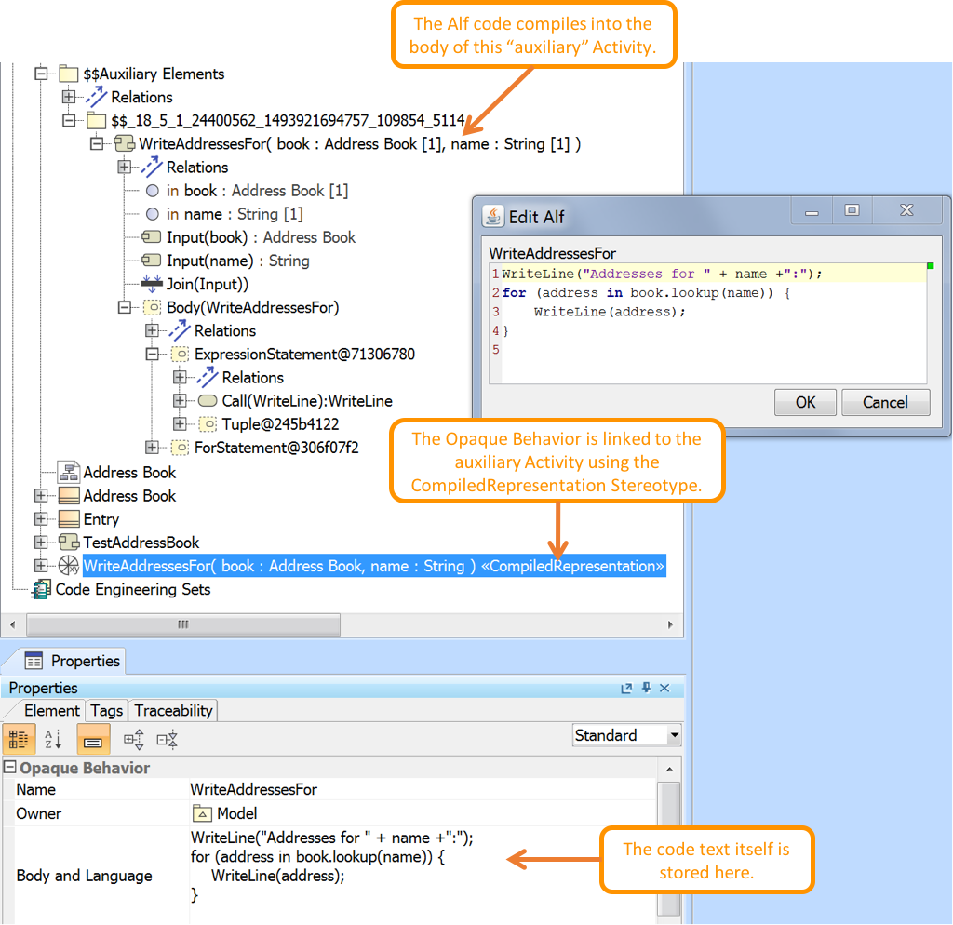
Task: Toggle categorized view in Properties toolbar
Action: pyautogui.click(x=20, y=740)
